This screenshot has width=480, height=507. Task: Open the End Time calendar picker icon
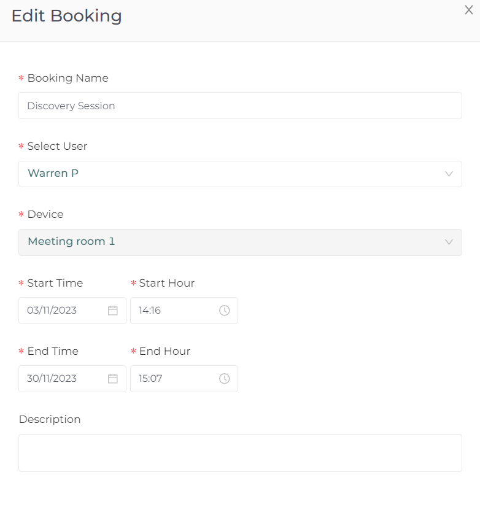[112, 379]
